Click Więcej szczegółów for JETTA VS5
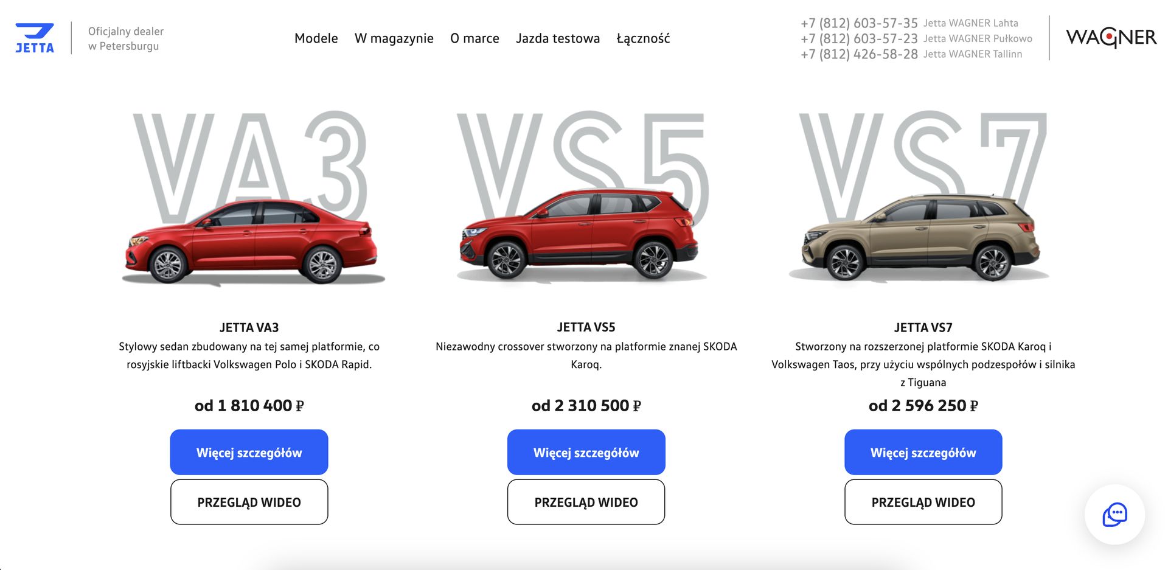 click(586, 452)
